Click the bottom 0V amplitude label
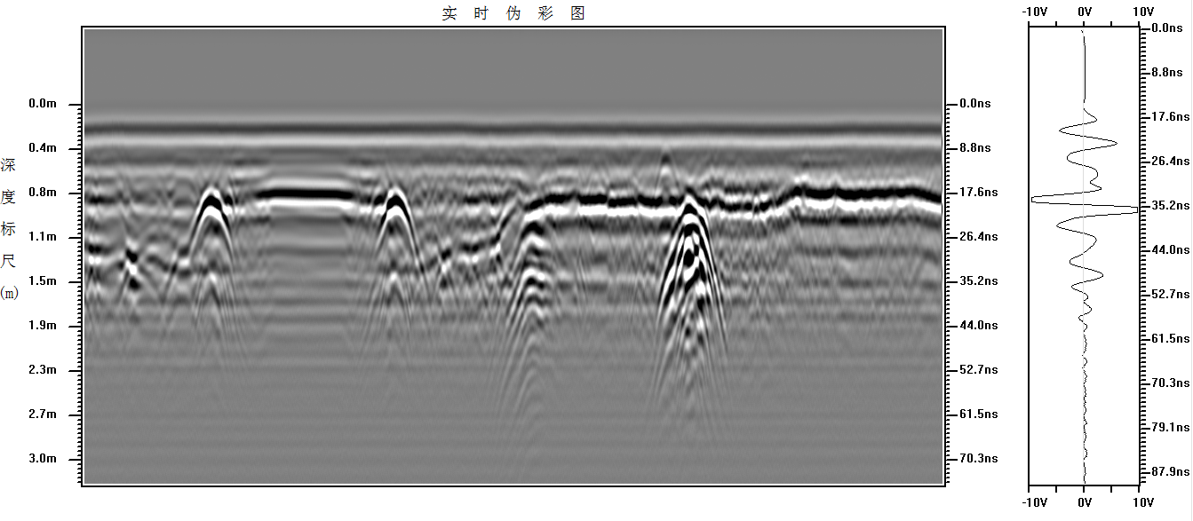 pyautogui.click(x=1084, y=502)
